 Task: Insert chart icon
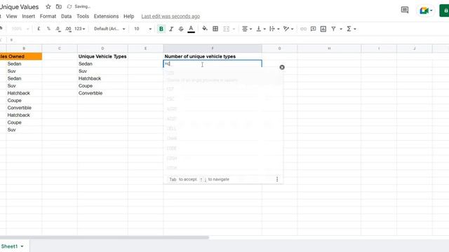pyautogui.click(x=323, y=29)
